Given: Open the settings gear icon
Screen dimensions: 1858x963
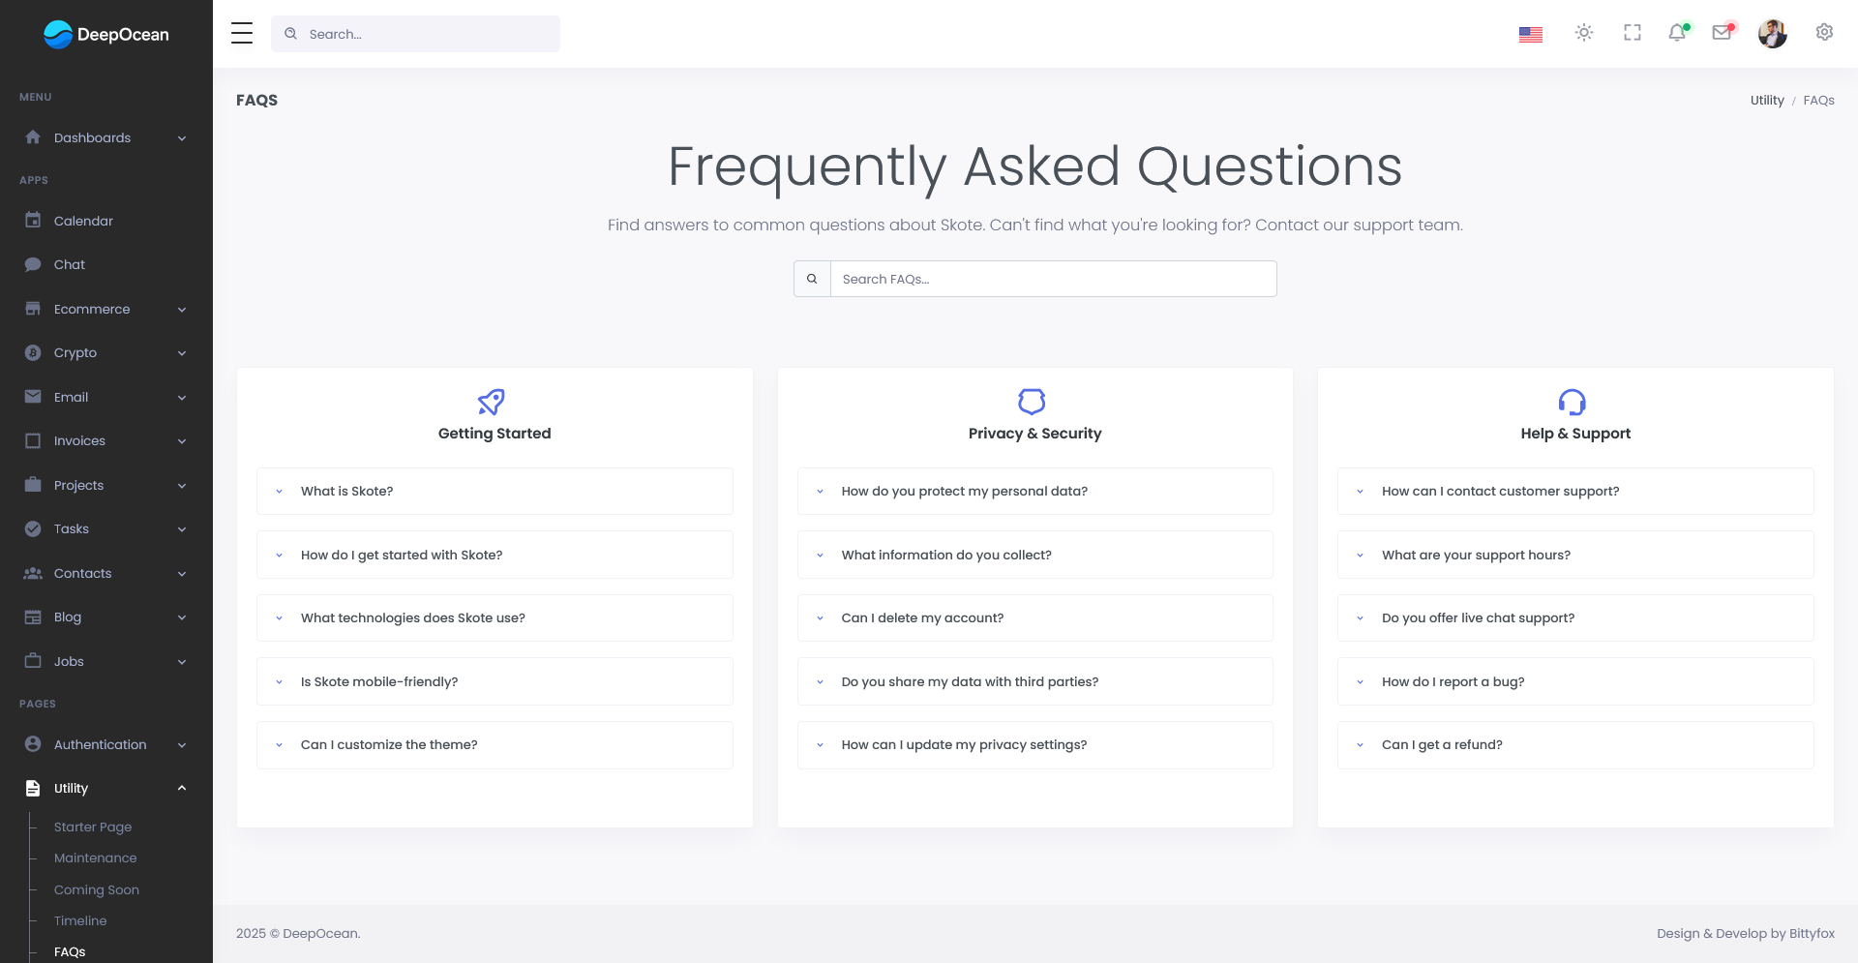Looking at the screenshot, I should coord(1824,33).
